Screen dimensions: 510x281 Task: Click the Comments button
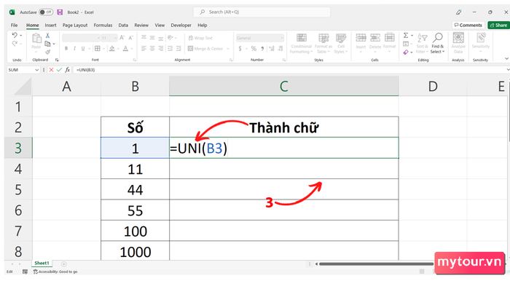(468, 25)
